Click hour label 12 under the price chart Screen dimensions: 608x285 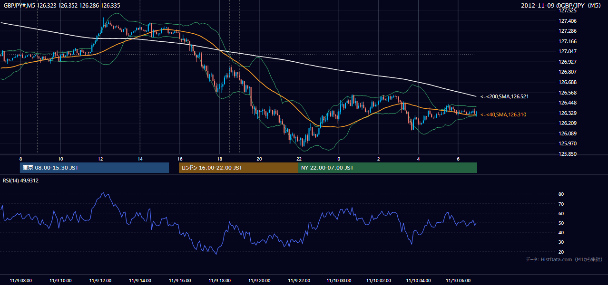(100, 158)
